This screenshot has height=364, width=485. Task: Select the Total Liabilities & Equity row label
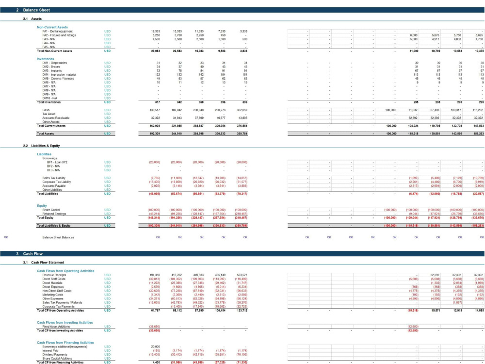pos(54,226)
